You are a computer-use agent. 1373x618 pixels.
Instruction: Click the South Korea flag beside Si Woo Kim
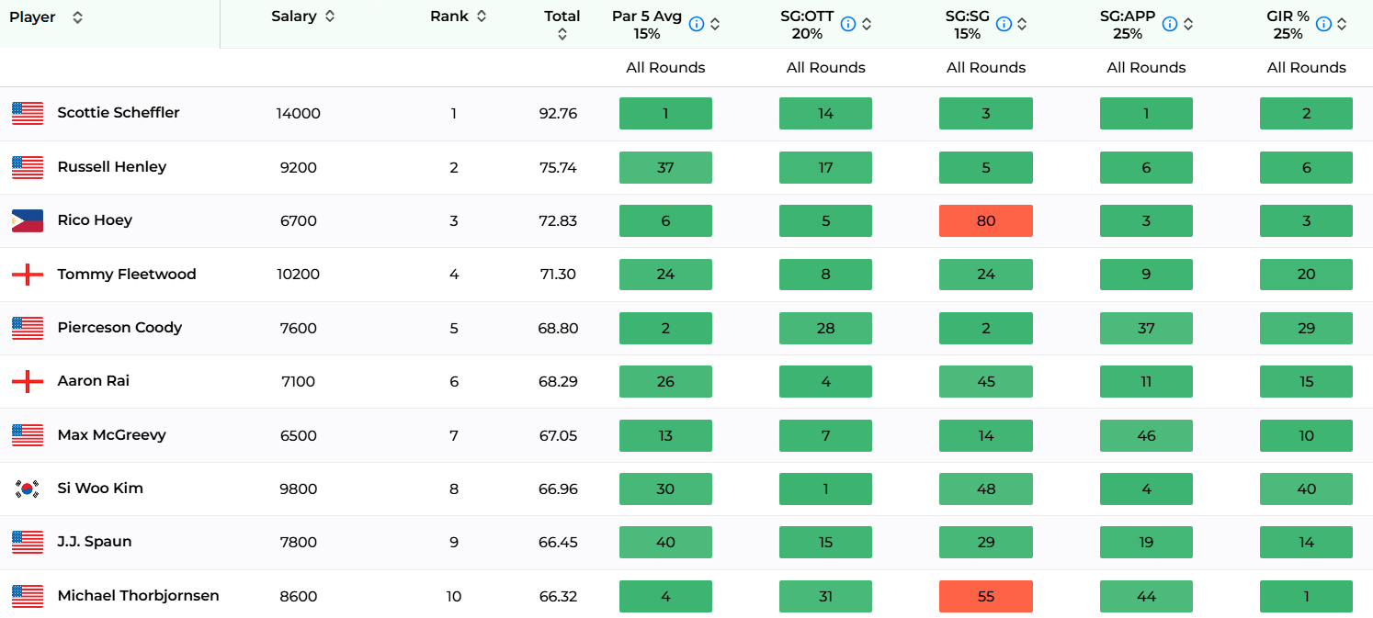28,489
